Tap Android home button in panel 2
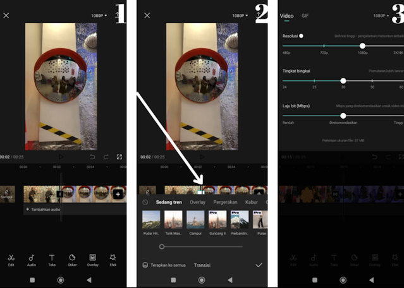 tap(202, 280)
